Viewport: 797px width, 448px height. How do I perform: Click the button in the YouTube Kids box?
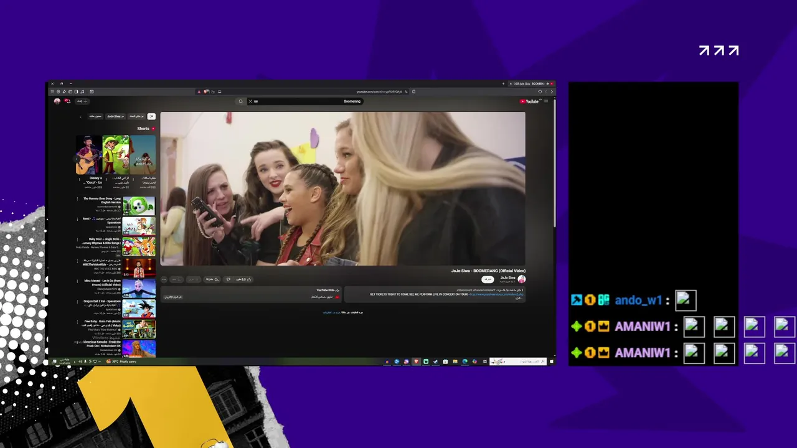(173, 297)
